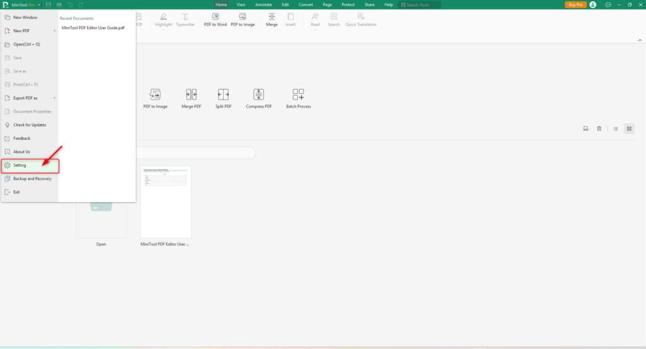
Task: Open the Protect ribbon tab
Action: (x=348, y=4)
